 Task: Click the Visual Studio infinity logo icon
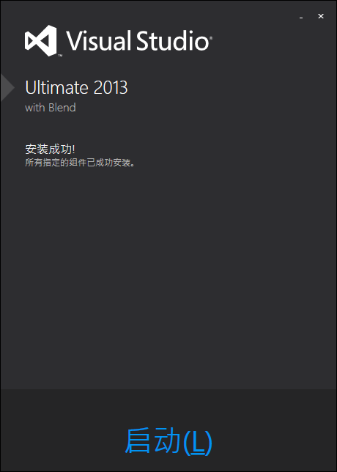[x=40, y=40]
